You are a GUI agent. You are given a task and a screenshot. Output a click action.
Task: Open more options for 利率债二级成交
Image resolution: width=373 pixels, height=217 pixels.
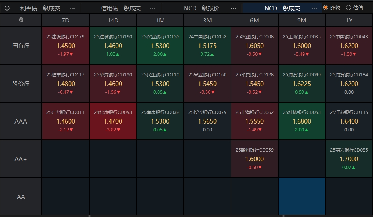point(72,8)
